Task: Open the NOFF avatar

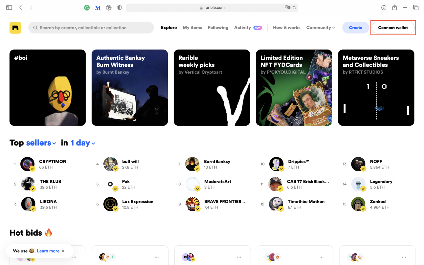Action: pyautogui.click(x=358, y=164)
